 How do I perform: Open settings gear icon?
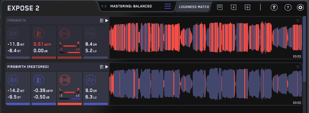[x=300, y=7]
